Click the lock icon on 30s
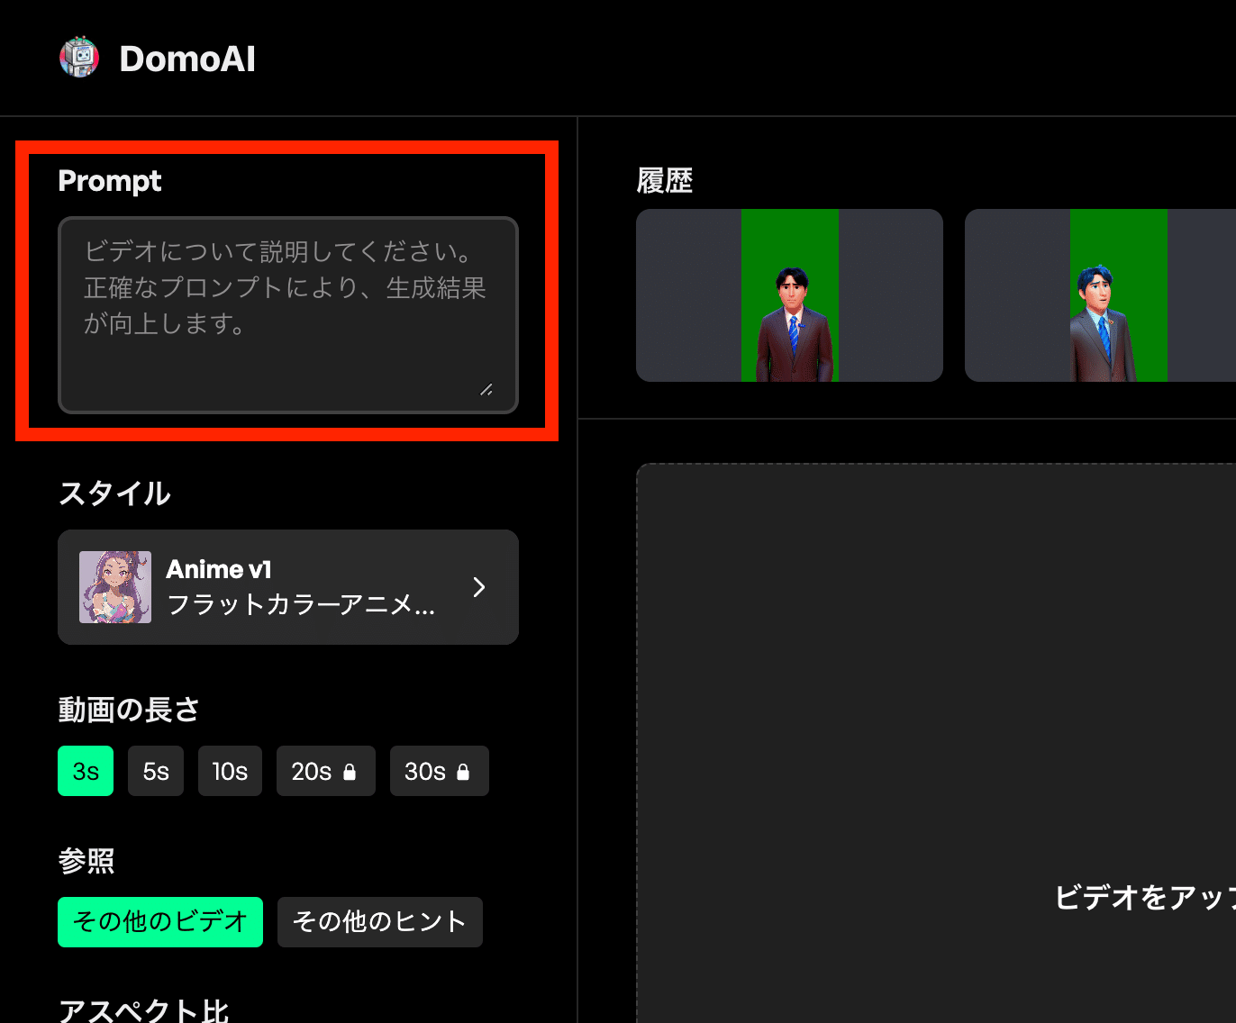The height and width of the screenshot is (1023, 1236). (463, 772)
